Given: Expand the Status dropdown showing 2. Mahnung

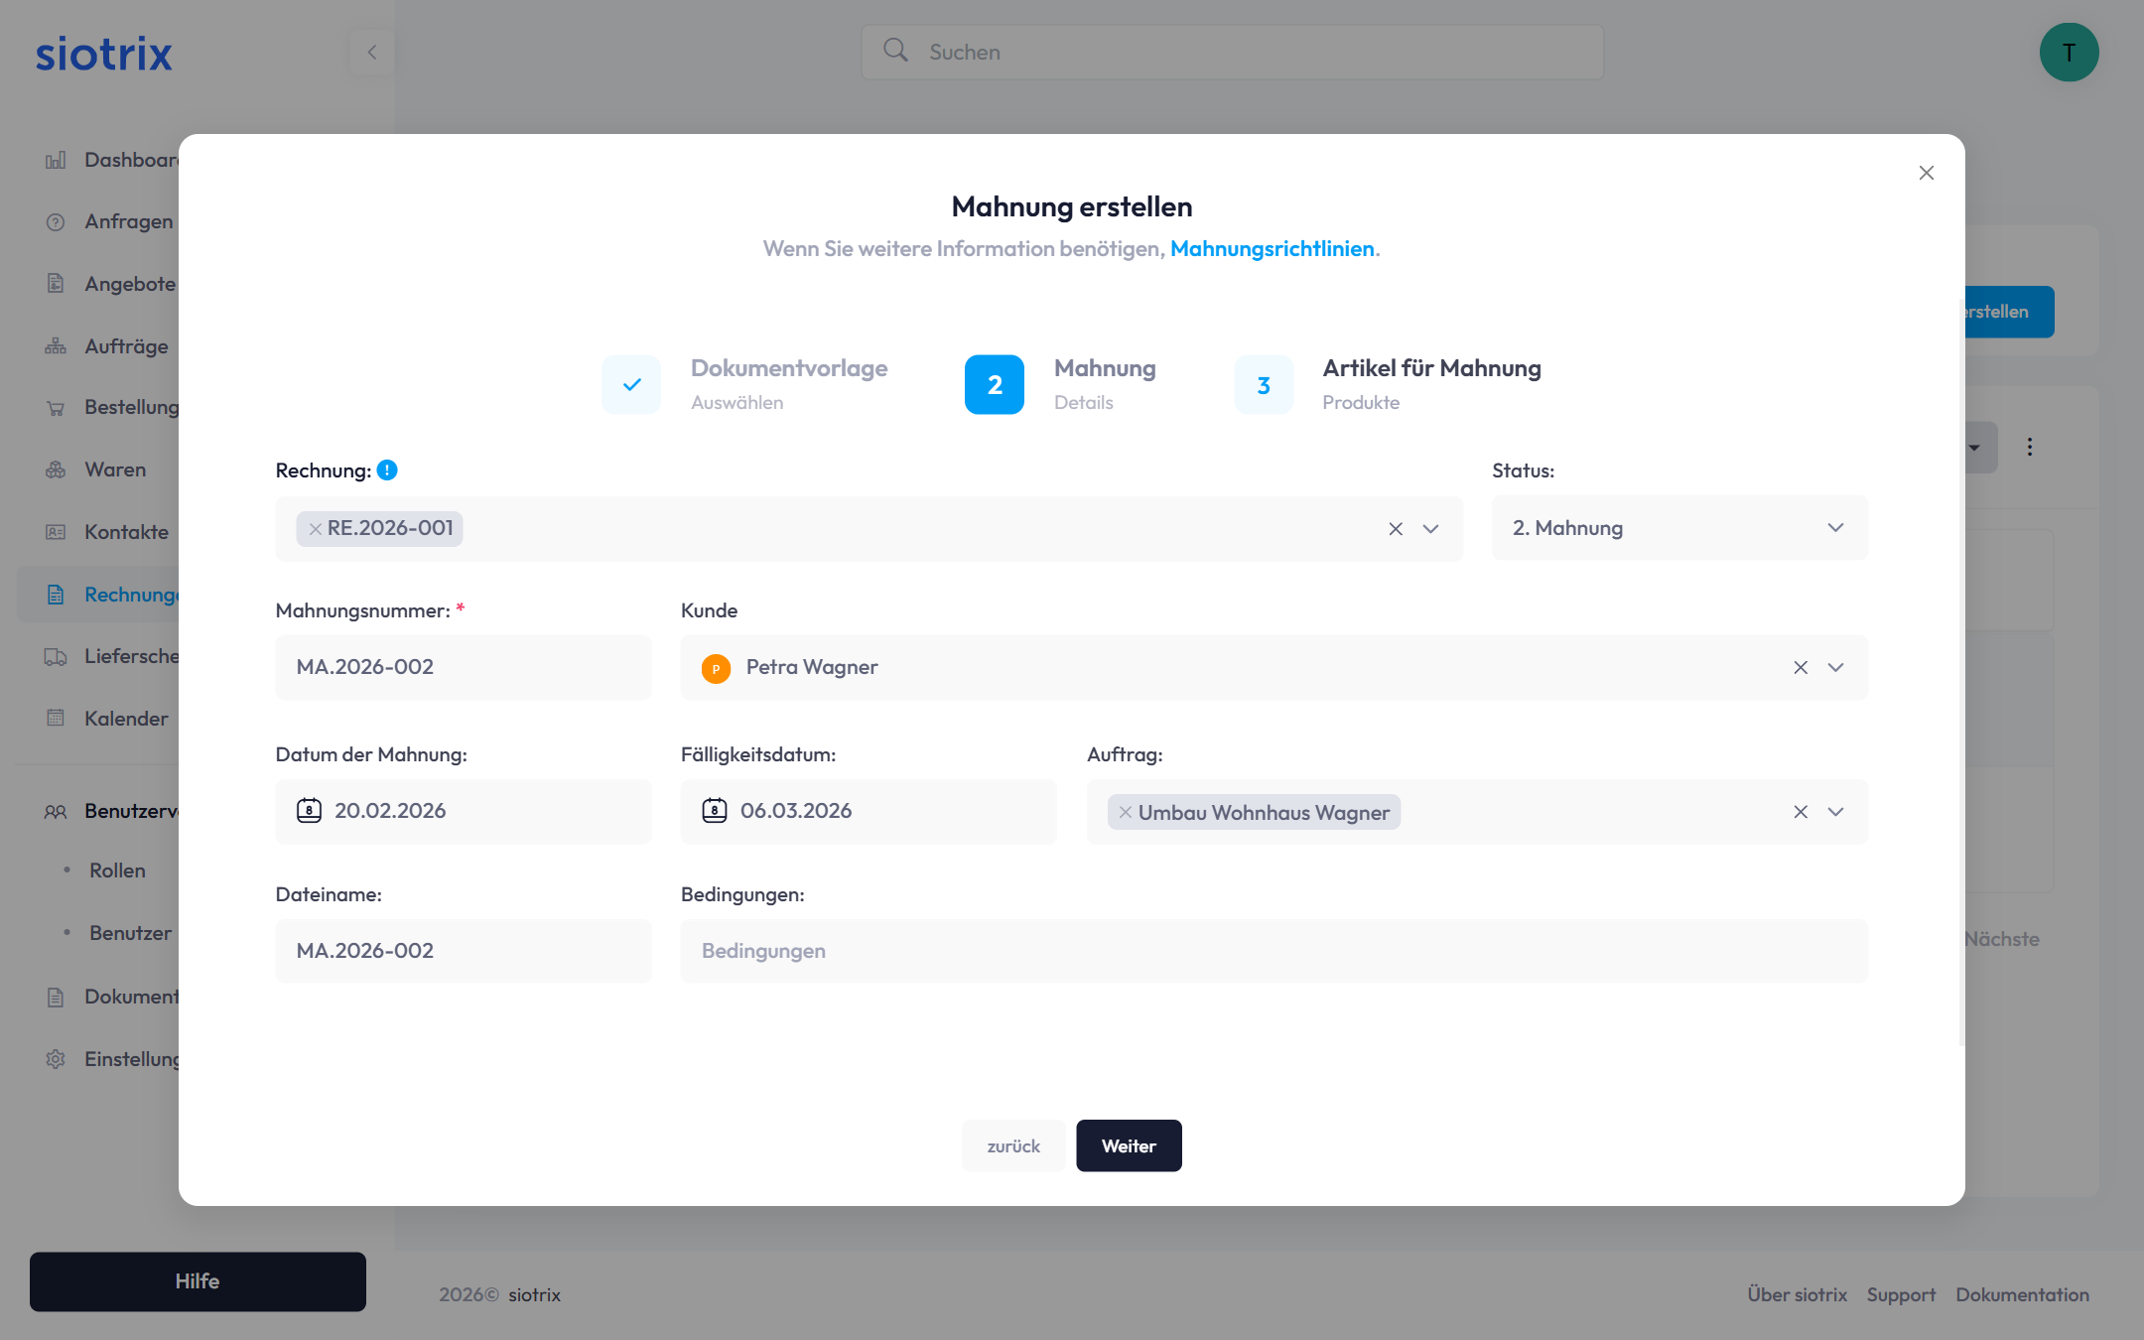Looking at the screenshot, I should (x=1834, y=528).
